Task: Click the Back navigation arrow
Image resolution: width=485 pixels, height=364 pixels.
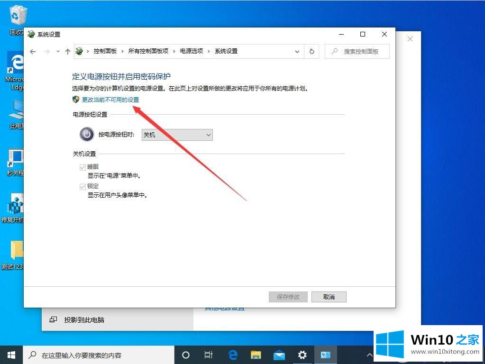Action: (33, 52)
